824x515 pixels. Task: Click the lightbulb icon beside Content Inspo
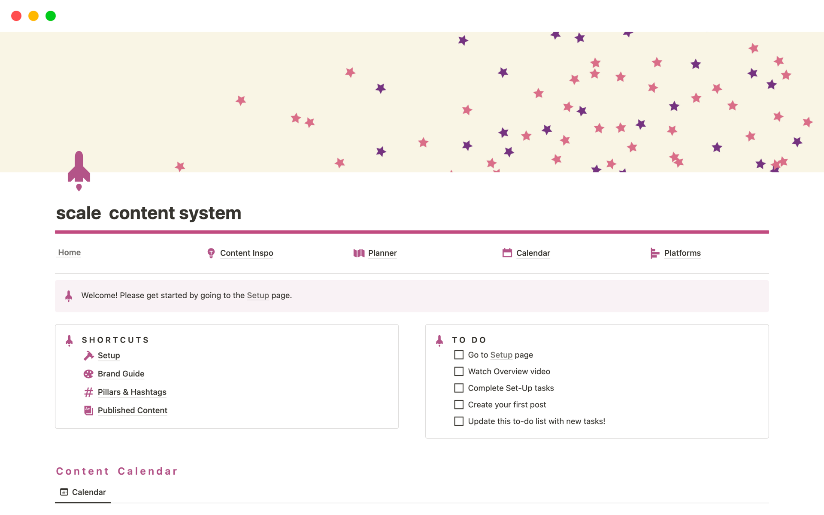(211, 253)
